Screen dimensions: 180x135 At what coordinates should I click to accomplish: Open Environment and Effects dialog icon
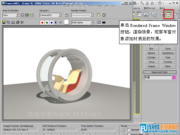pos(104,15)
